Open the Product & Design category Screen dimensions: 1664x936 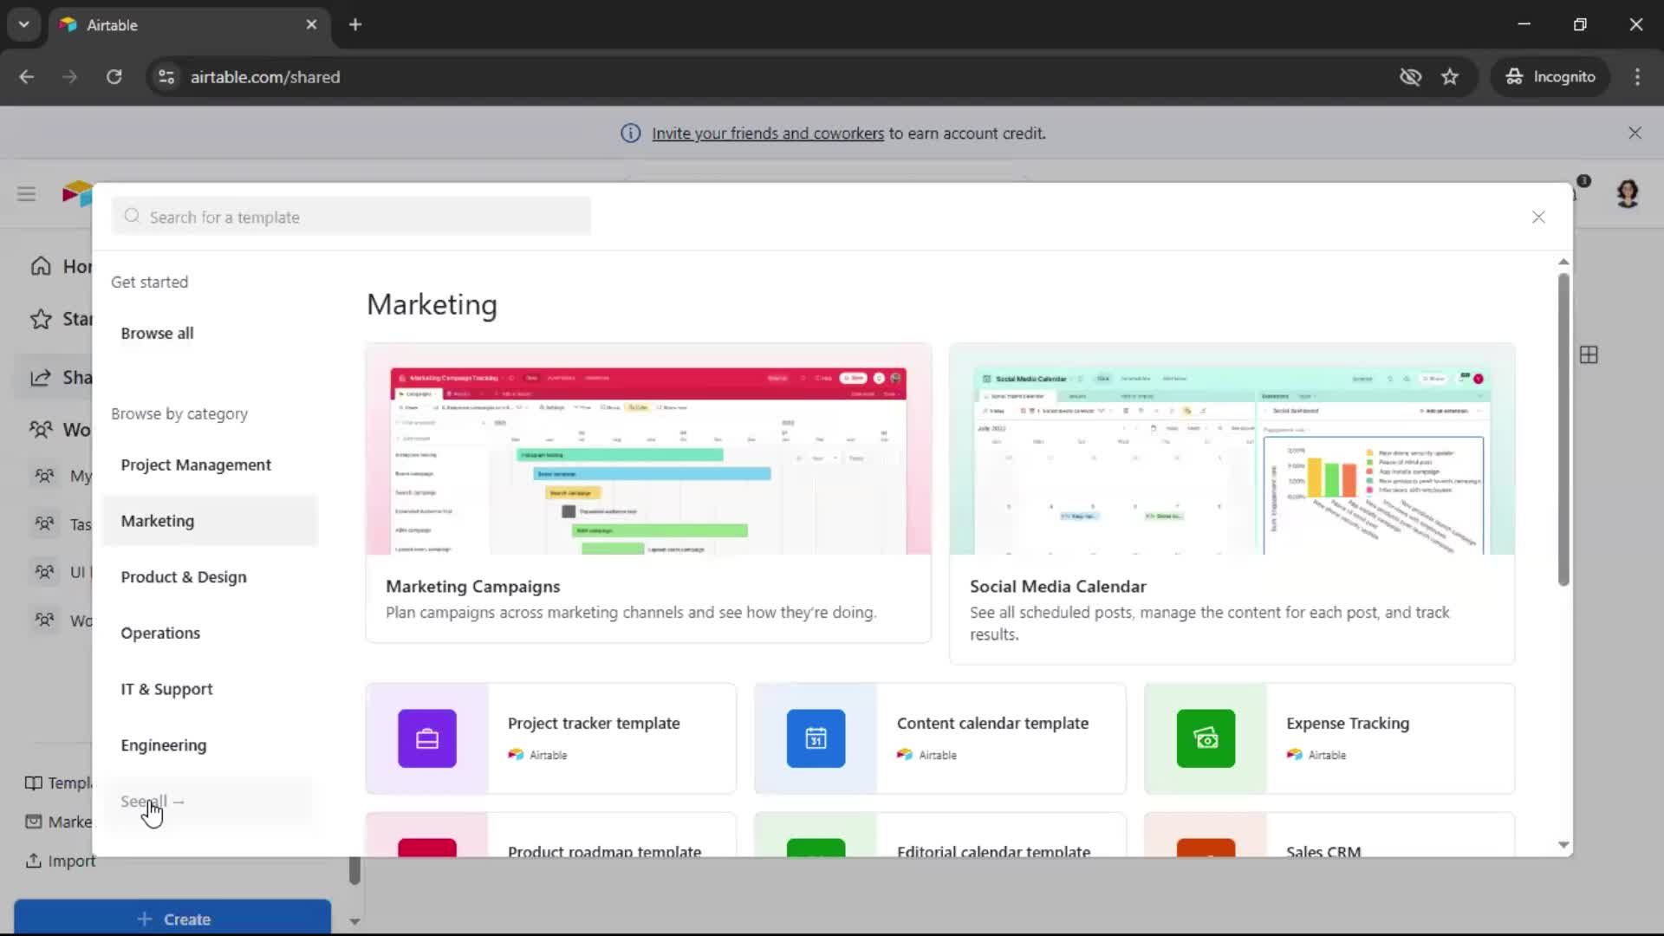[184, 577]
